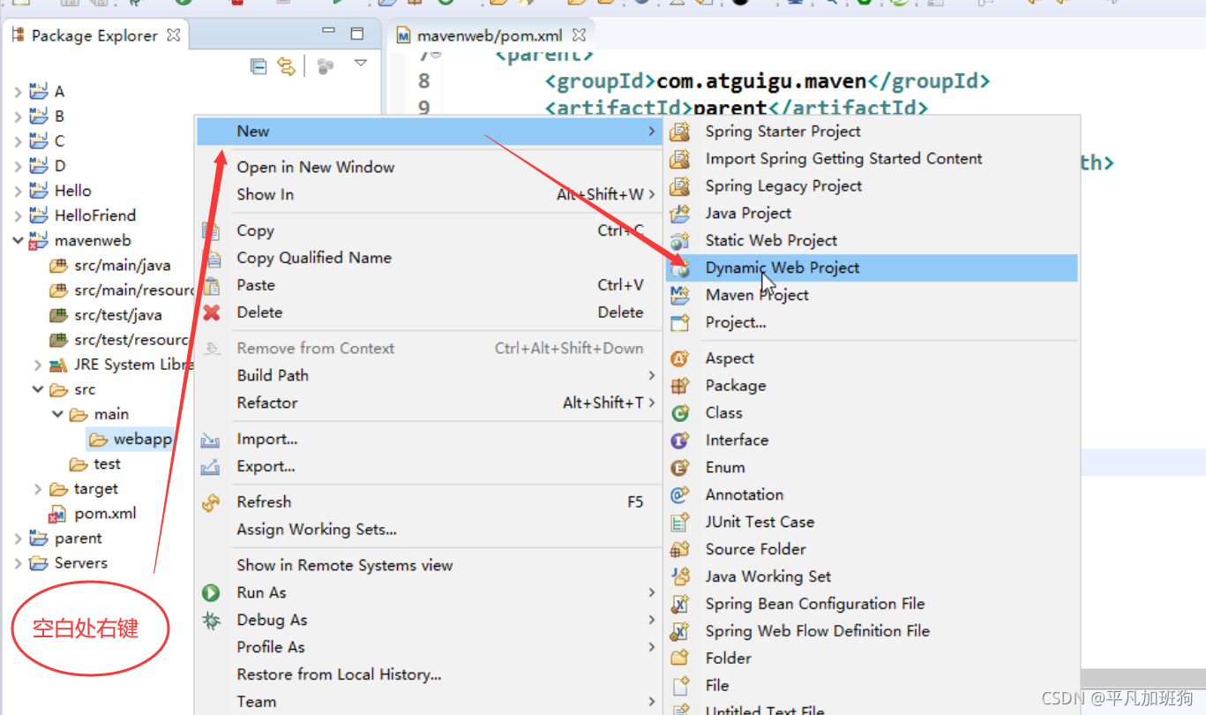
Task: Click the Enum icon
Action: pyautogui.click(x=679, y=468)
